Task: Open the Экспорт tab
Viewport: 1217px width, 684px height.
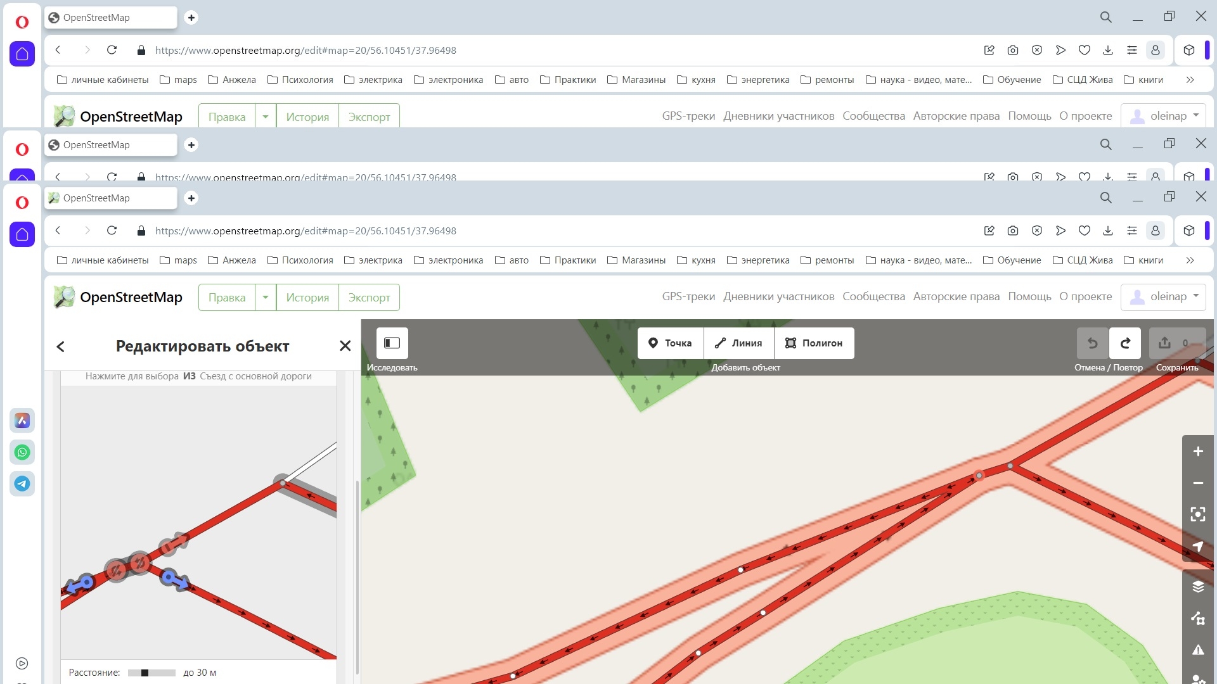Action: click(369, 298)
